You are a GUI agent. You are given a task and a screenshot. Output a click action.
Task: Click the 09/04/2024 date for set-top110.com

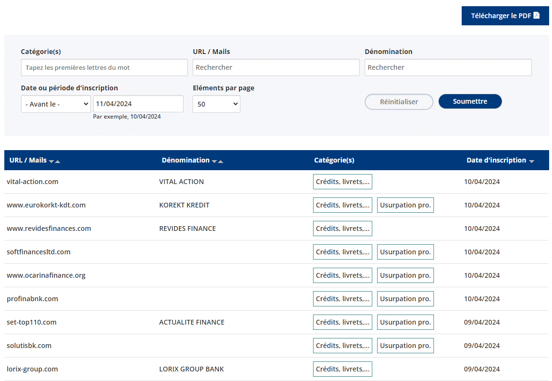point(482,322)
